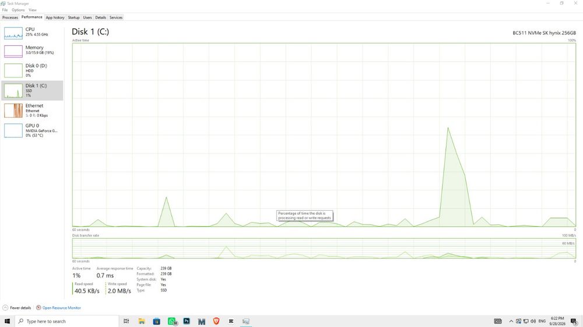Select the CPU performance thumbnail graph
Image resolution: width=583 pixels, height=327 pixels.
pyautogui.click(x=13, y=33)
